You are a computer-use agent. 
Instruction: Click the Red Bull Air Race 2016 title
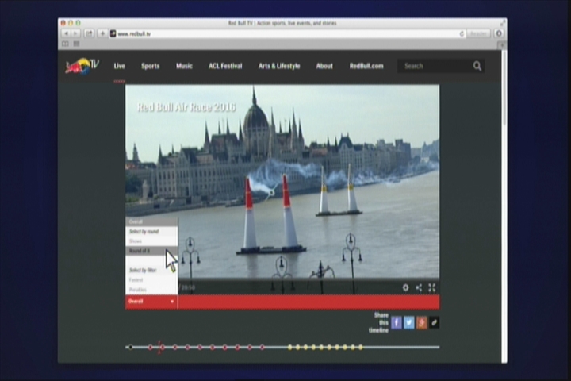(186, 107)
